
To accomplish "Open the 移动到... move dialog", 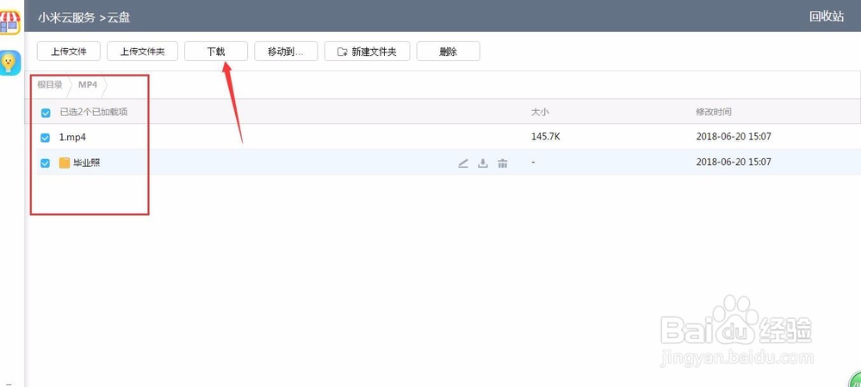I will [286, 52].
